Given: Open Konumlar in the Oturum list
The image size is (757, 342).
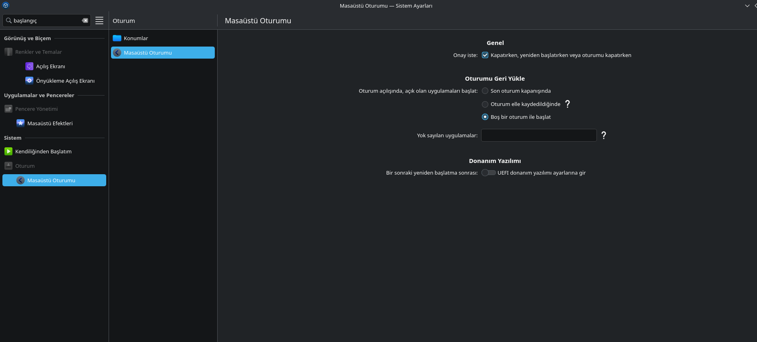Looking at the screenshot, I should click(163, 38).
